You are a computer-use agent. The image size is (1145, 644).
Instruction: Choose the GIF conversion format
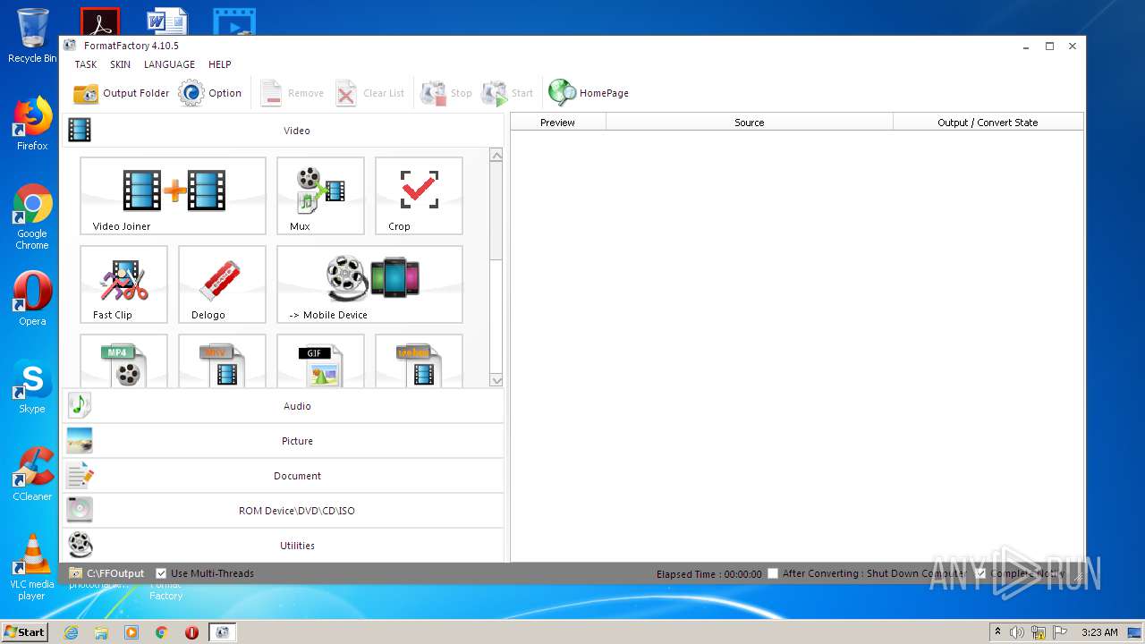coord(320,361)
